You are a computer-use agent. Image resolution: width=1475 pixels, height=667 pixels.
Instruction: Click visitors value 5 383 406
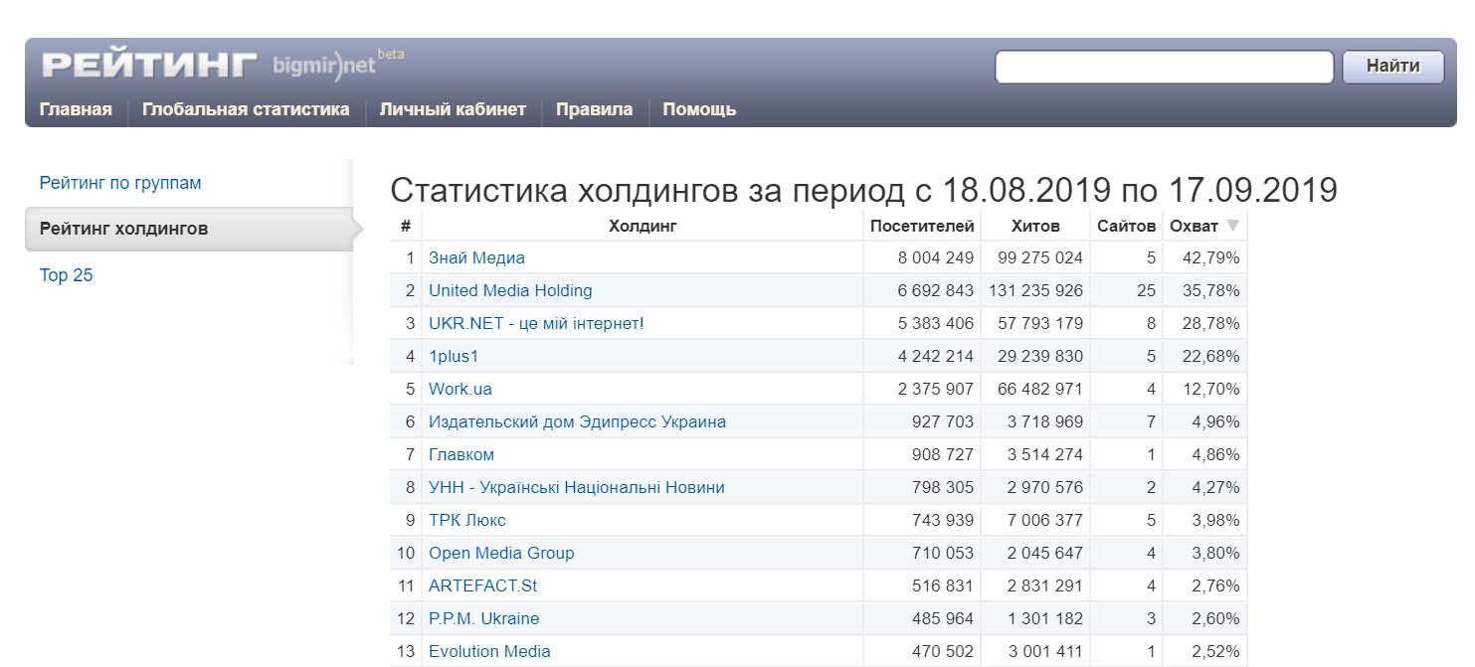click(936, 323)
